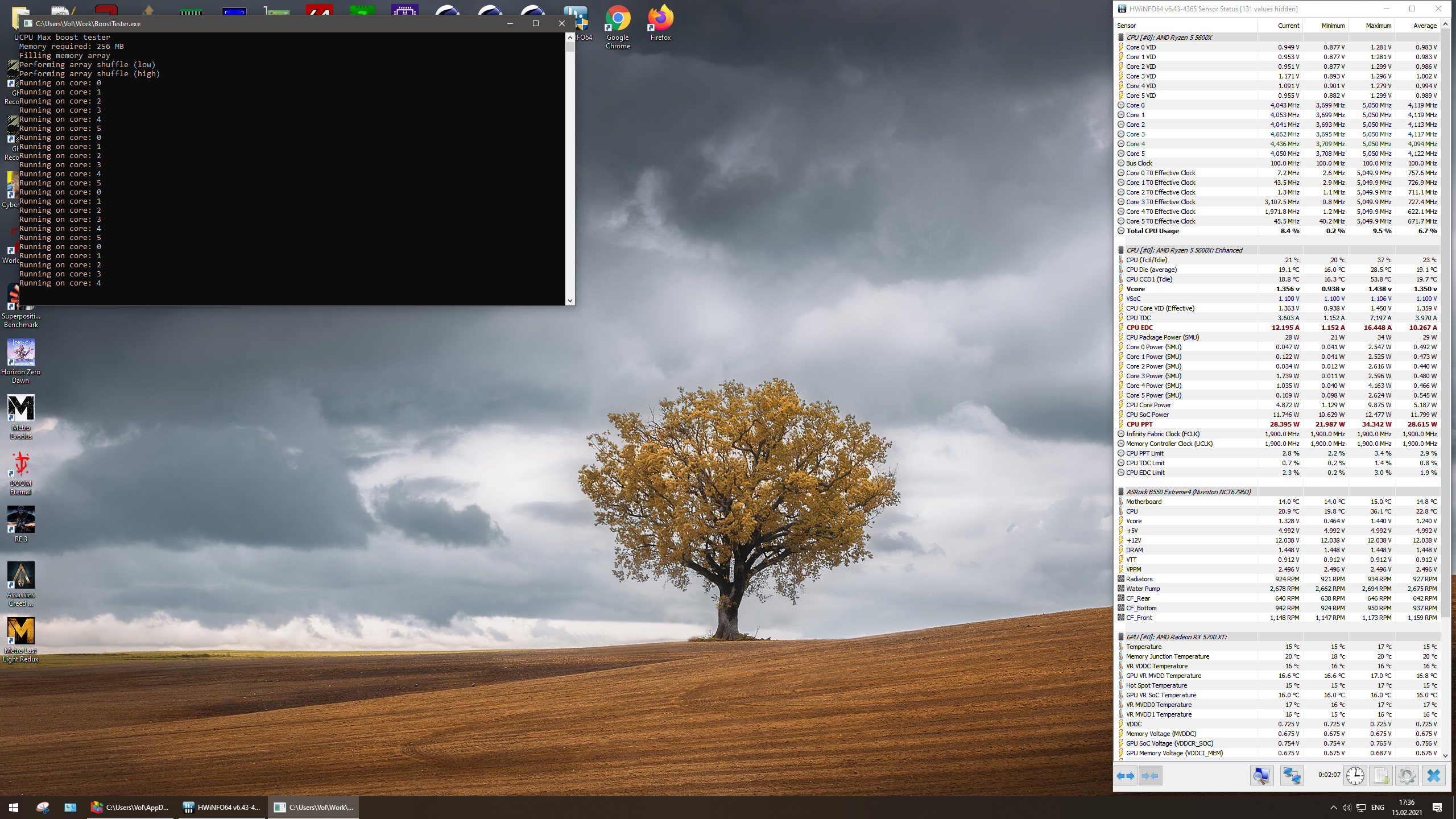Screen dimensions: 1456x819
Task: Reset the elapsed time clock icon
Action: point(1355,776)
